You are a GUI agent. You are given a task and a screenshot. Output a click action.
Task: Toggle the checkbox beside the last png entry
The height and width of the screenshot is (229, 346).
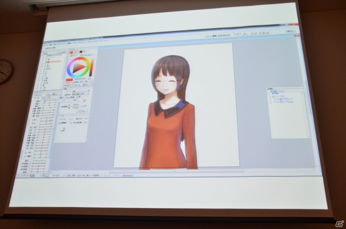pyautogui.click(x=271, y=102)
